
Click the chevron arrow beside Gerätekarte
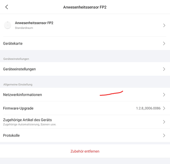[x=164, y=43]
